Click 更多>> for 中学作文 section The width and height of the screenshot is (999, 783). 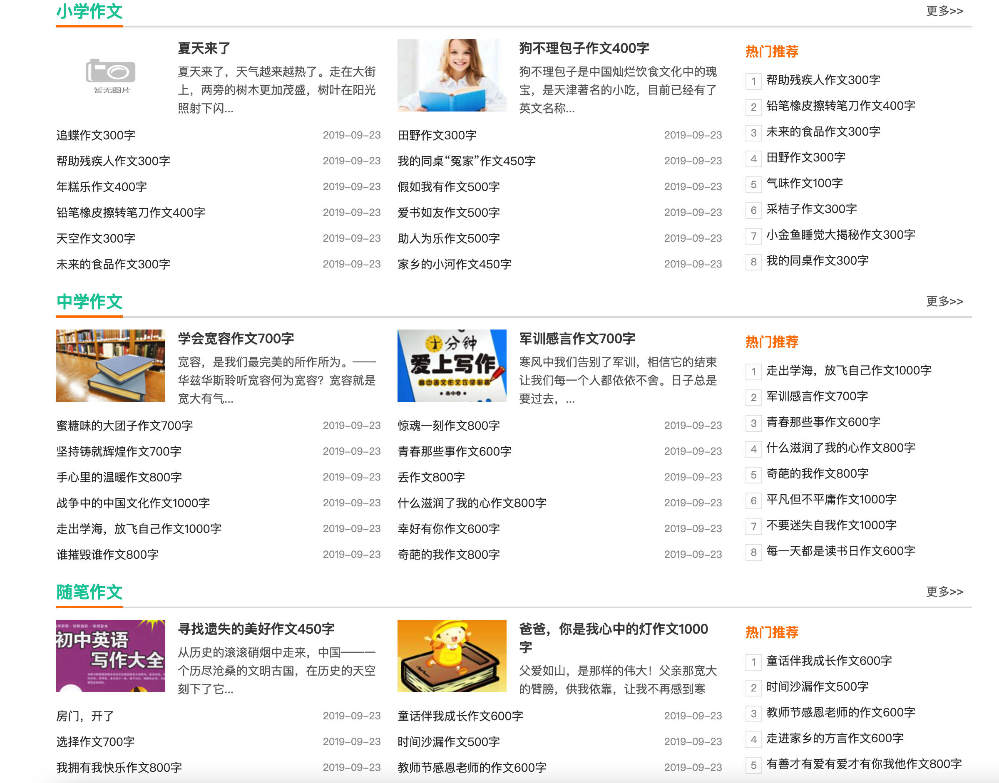click(x=944, y=301)
